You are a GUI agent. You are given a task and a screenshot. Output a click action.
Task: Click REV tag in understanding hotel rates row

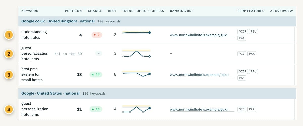click(254, 32)
